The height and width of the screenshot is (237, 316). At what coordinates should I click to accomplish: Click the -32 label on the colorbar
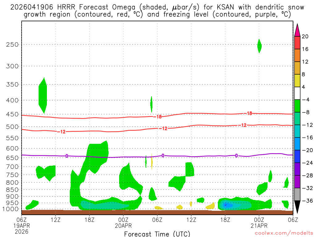click(x=307, y=188)
